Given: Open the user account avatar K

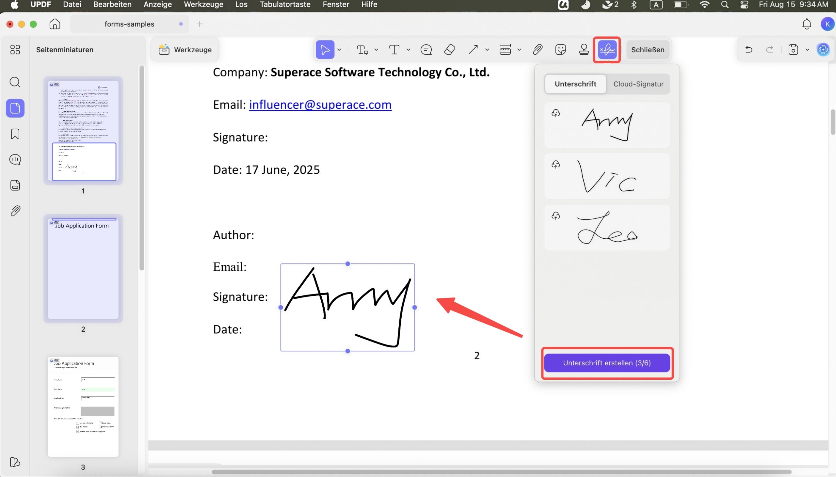Looking at the screenshot, I should click(x=828, y=24).
